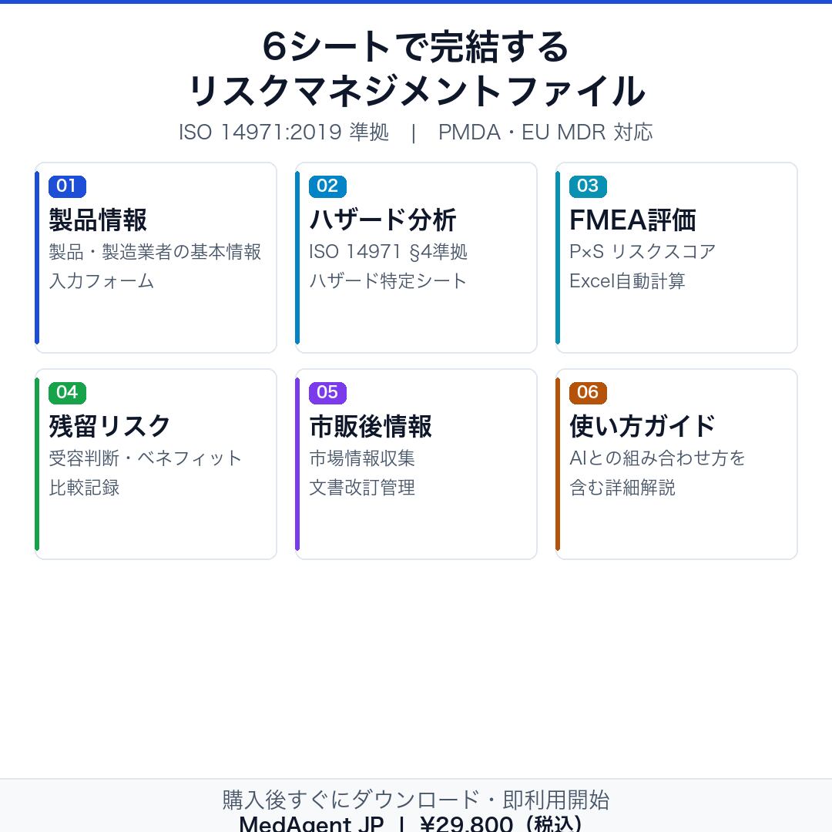The image size is (832, 832).
Task: Click the orange 06 number badge
Action: 588,392
